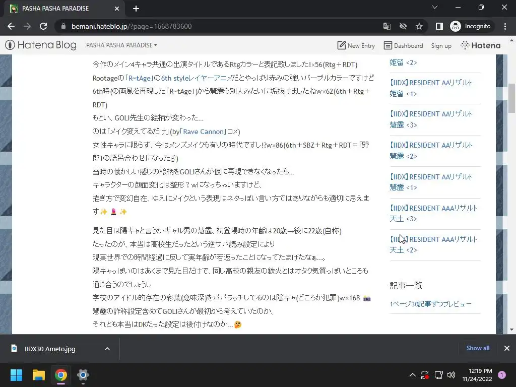Click the third-party cookies blocked eye icon
The height and width of the screenshot is (387, 516).
[x=403, y=26]
